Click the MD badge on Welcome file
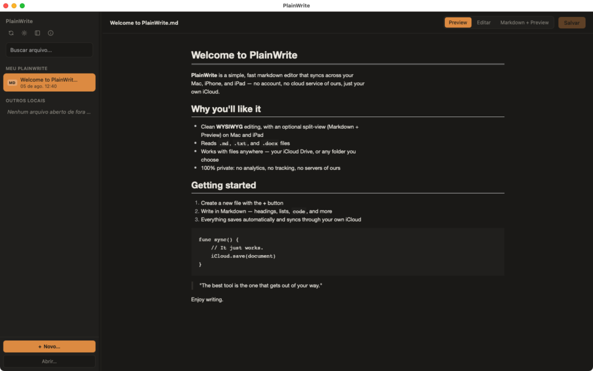 (x=12, y=82)
